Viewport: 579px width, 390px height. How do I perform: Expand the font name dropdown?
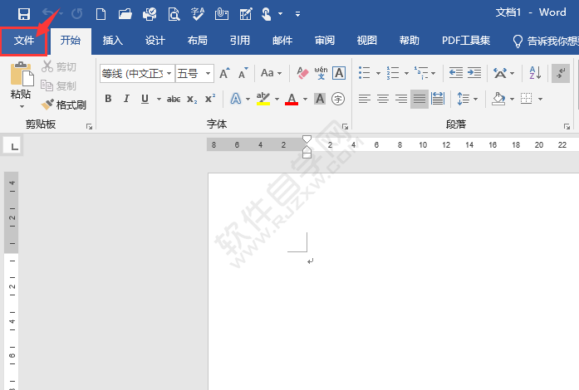pos(169,74)
